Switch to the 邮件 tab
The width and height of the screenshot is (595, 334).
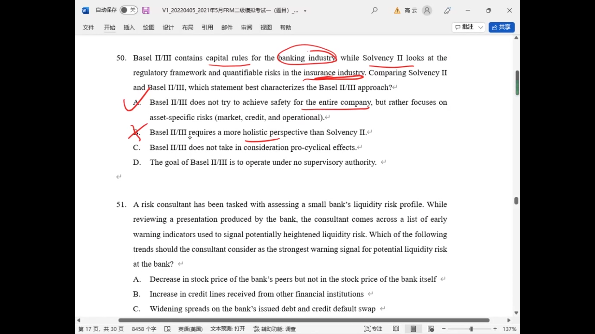(227, 28)
